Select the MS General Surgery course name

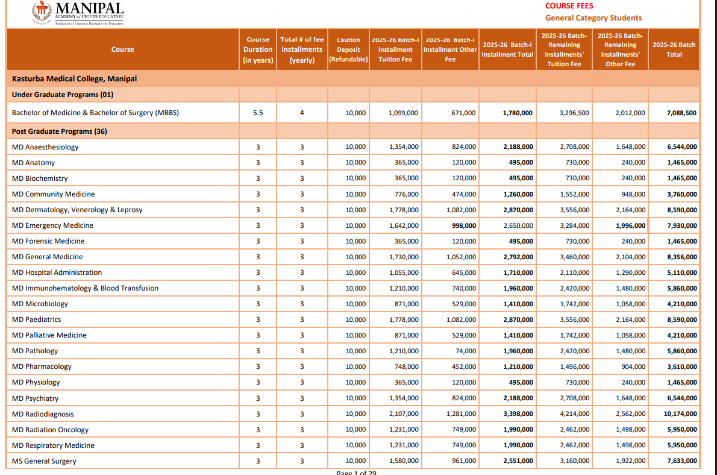click(x=44, y=461)
